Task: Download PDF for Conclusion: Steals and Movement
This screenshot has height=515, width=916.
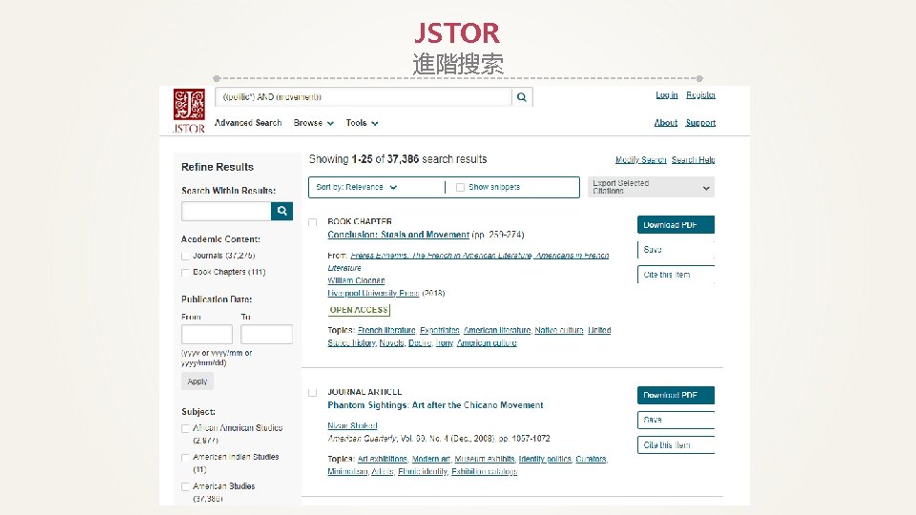Action: [676, 225]
